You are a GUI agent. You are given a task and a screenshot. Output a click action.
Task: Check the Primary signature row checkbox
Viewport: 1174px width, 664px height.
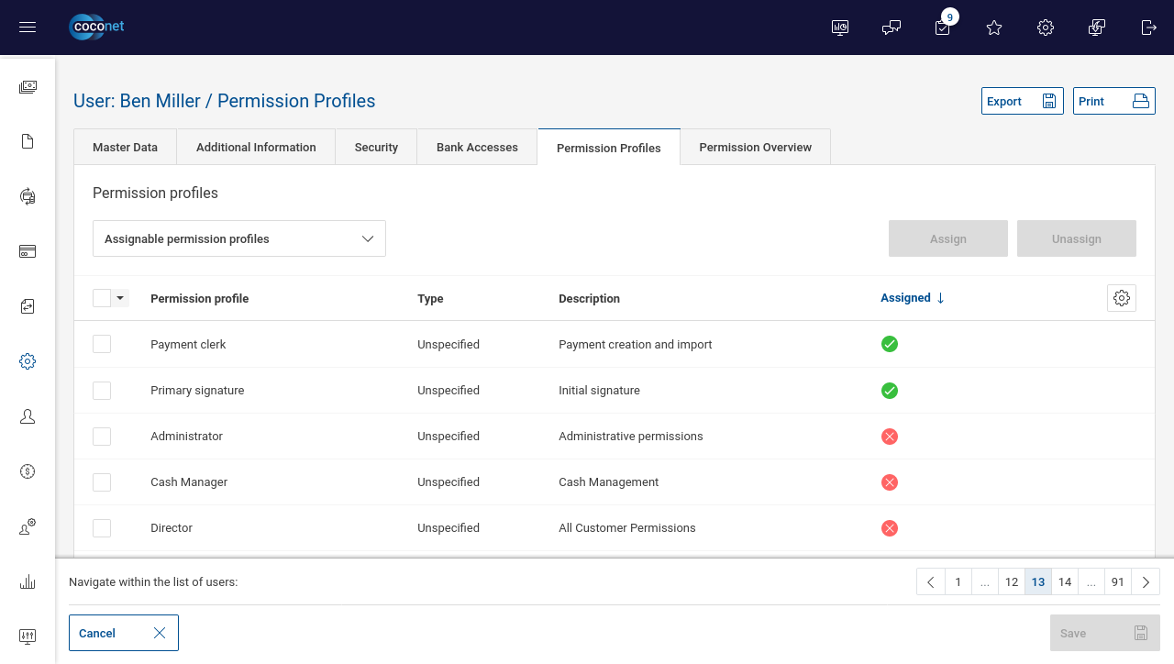click(x=102, y=390)
